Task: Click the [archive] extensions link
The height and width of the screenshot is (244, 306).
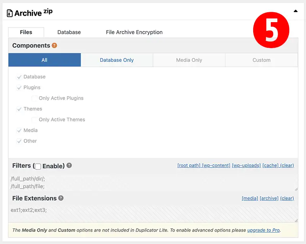Action: pyautogui.click(x=269, y=198)
